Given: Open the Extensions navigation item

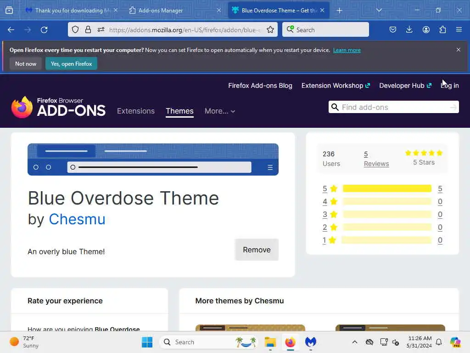Looking at the screenshot, I should tap(136, 111).
